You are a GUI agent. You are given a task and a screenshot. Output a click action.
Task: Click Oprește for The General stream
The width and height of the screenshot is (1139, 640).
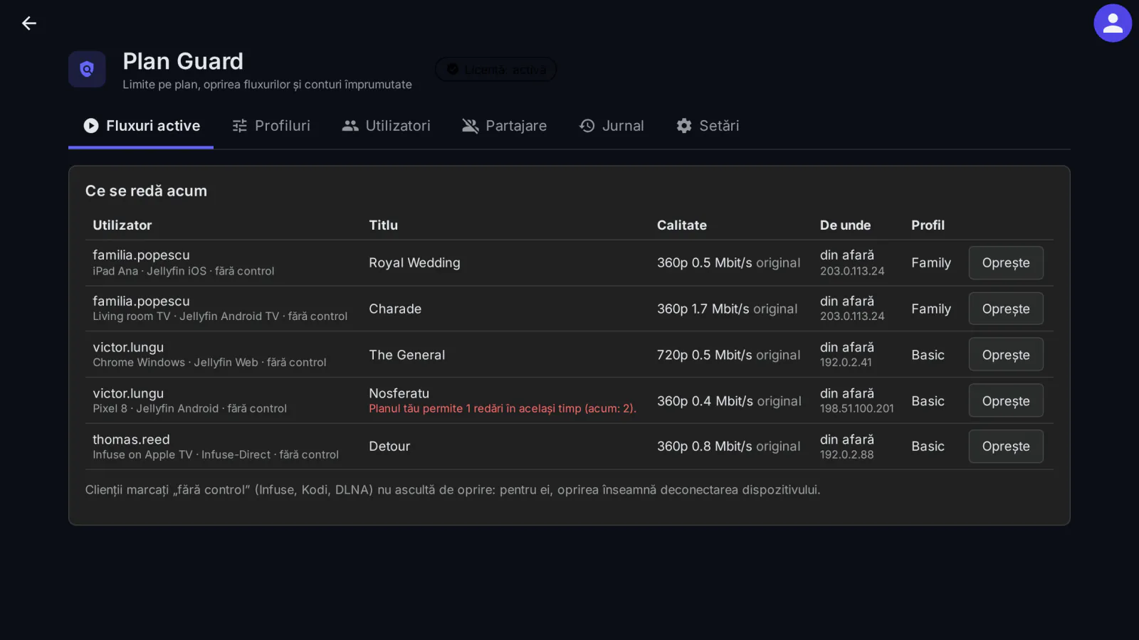coord(1006,355)
